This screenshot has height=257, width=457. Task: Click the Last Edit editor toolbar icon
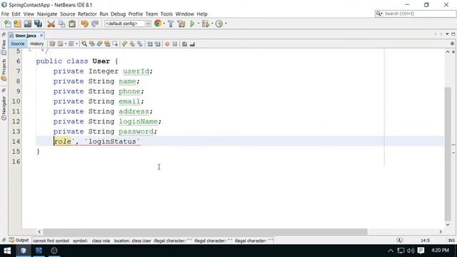[x=52, y=44]
